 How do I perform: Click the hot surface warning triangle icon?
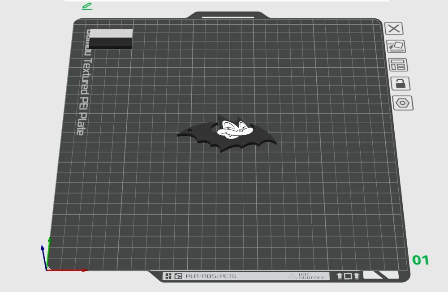click(292, 276)
